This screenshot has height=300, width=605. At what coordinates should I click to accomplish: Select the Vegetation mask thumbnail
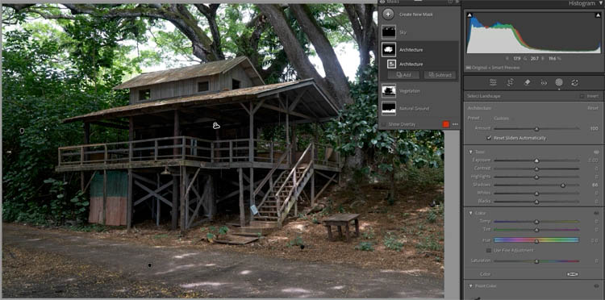(x=389, y=91)
